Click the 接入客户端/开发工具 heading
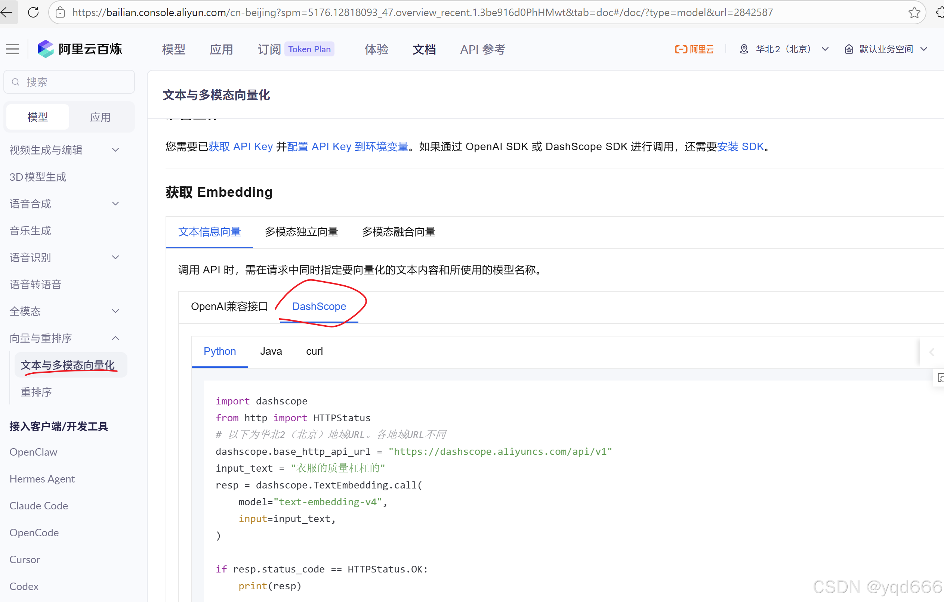This screenshot has width=944, height=602. tap(58, 426)
